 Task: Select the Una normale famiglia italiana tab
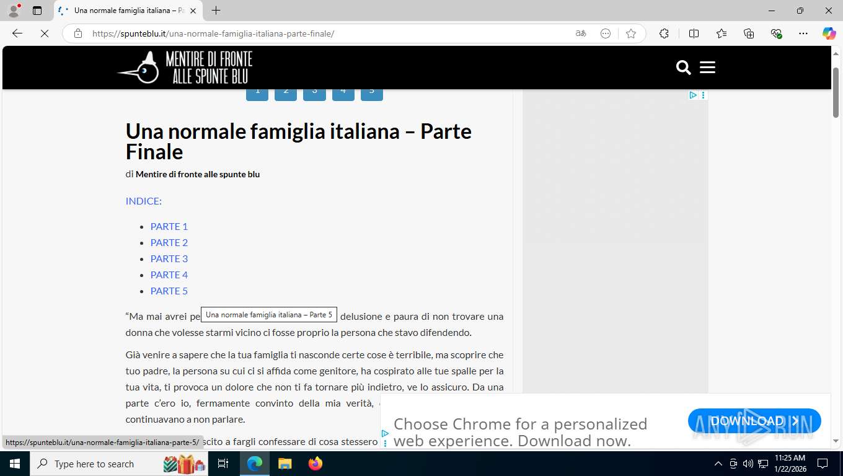pyautogui.click(x=128, y=11)
